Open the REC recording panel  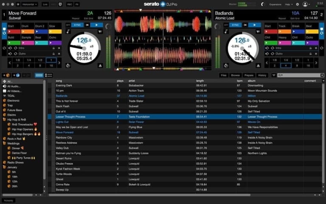[x=70, y=4]
